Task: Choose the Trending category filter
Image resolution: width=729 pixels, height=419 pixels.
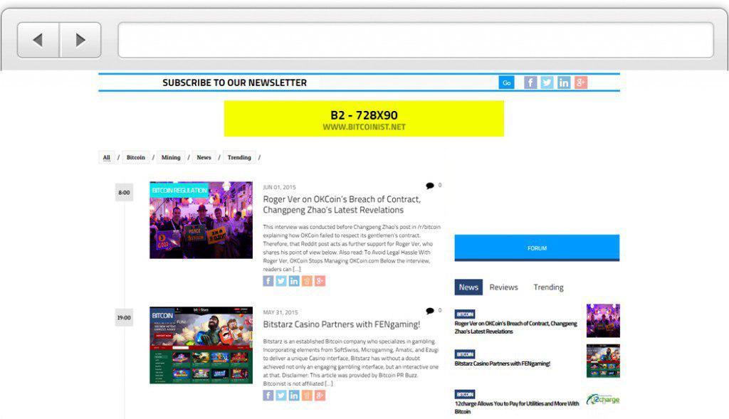Action: [239, 157]
